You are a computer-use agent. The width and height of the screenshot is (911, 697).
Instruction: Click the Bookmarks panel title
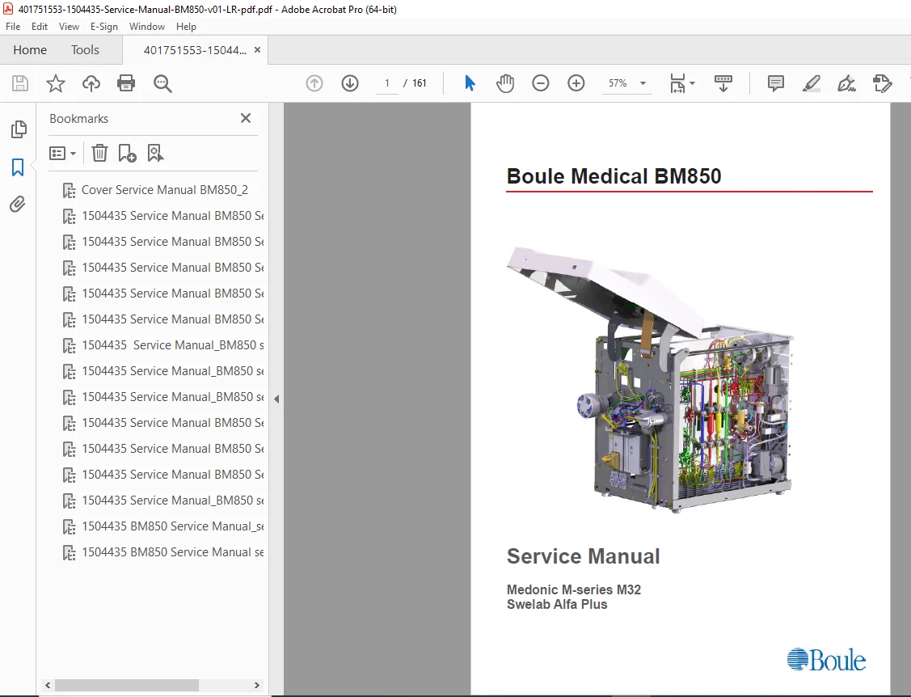[79, 119]
